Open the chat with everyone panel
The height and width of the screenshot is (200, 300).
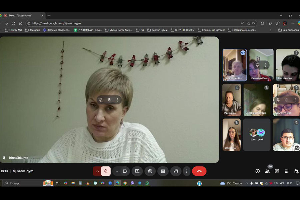click(x=277, y=171)
